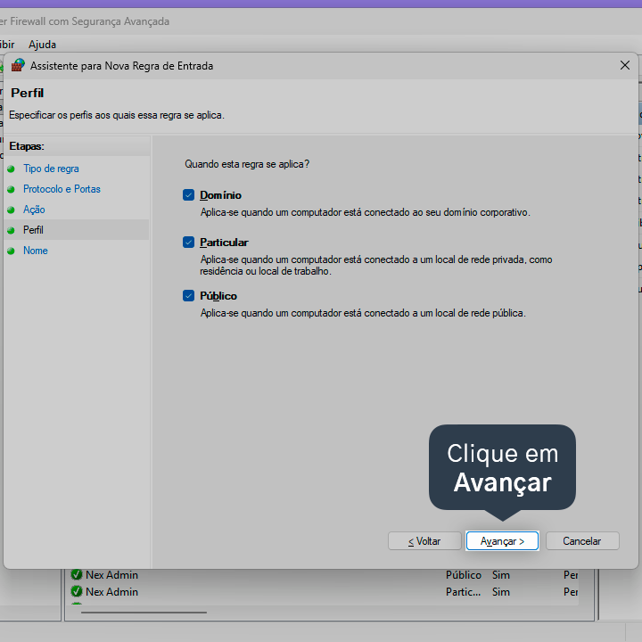Click green check icon of Nex Admin Partic... row

(76, 592)
